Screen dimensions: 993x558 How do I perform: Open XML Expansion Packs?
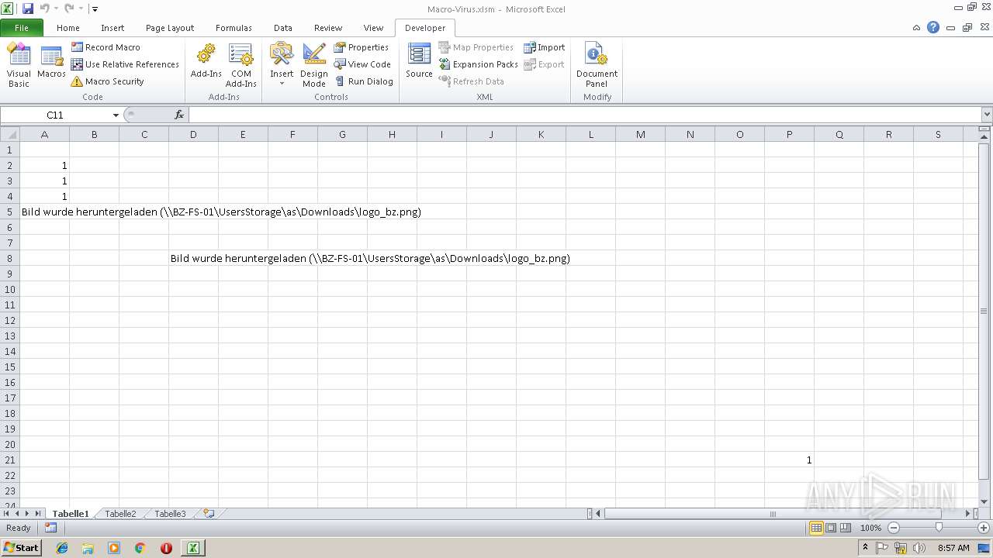pos(478,64)
